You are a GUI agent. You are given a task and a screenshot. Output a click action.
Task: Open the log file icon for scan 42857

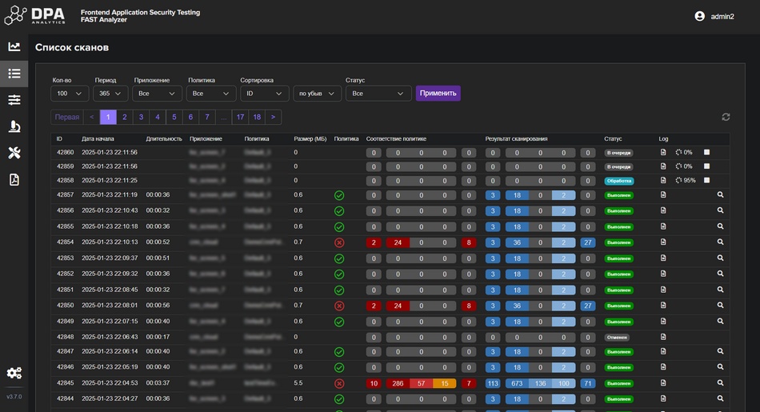662,195
